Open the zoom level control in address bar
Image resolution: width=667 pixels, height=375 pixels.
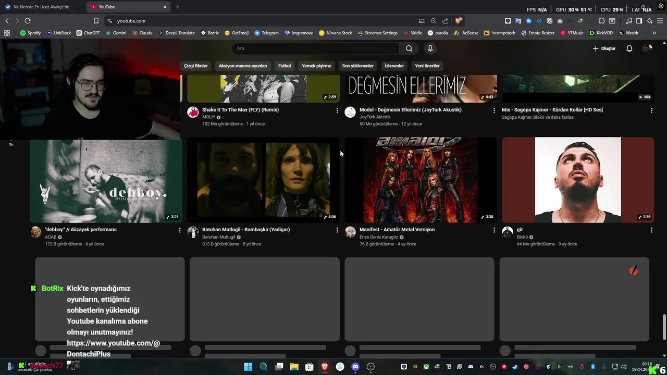coord(434,21)
